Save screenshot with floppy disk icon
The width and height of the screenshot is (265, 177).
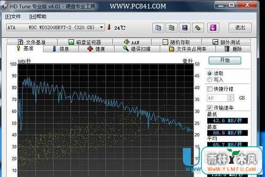coord(185,28)
